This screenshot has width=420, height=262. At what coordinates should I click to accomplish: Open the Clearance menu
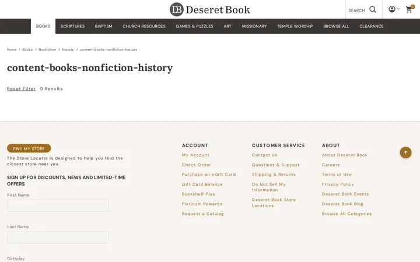pyautogui.click(x=372, y=26)
